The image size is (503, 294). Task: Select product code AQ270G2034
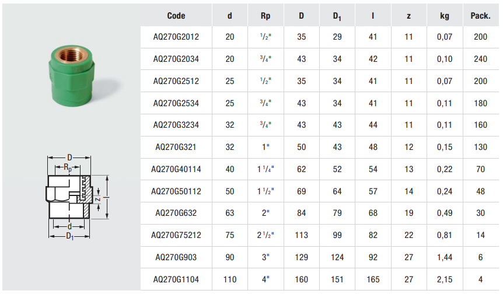coord(176,60)
